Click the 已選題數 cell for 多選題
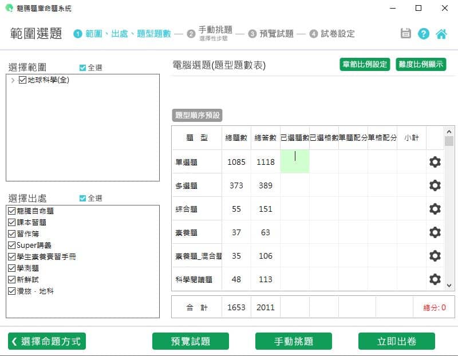Image resolution: width=458 pixels, height=356 pixels. pos(295,185)
